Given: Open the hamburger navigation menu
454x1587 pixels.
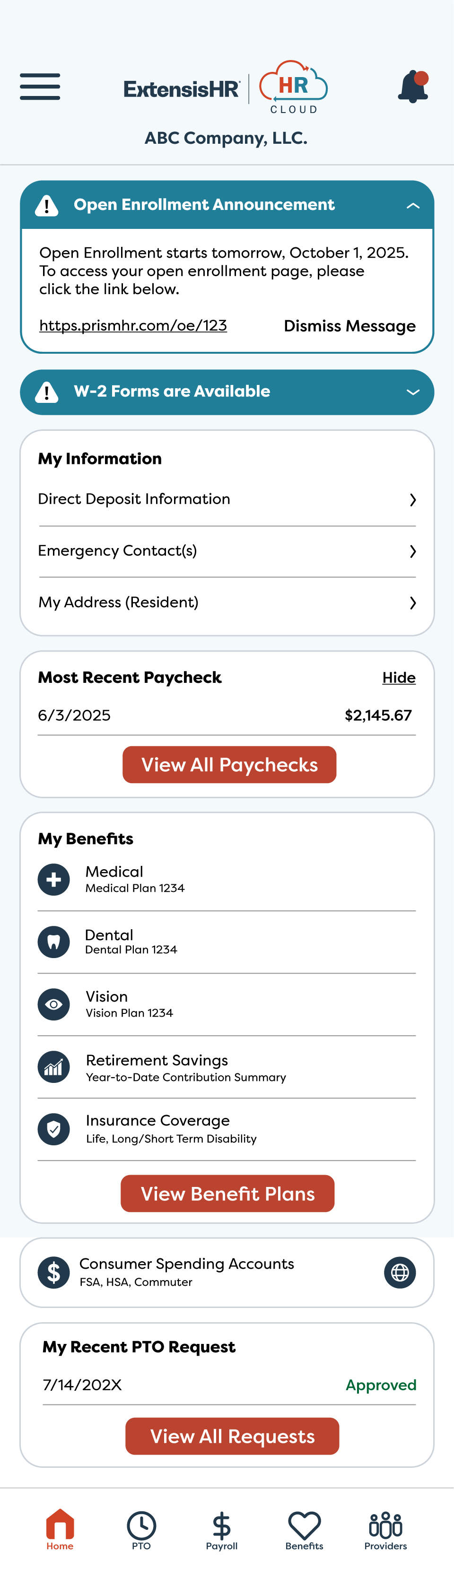Looking at the screenshot, I should click(x=40, y=86).
